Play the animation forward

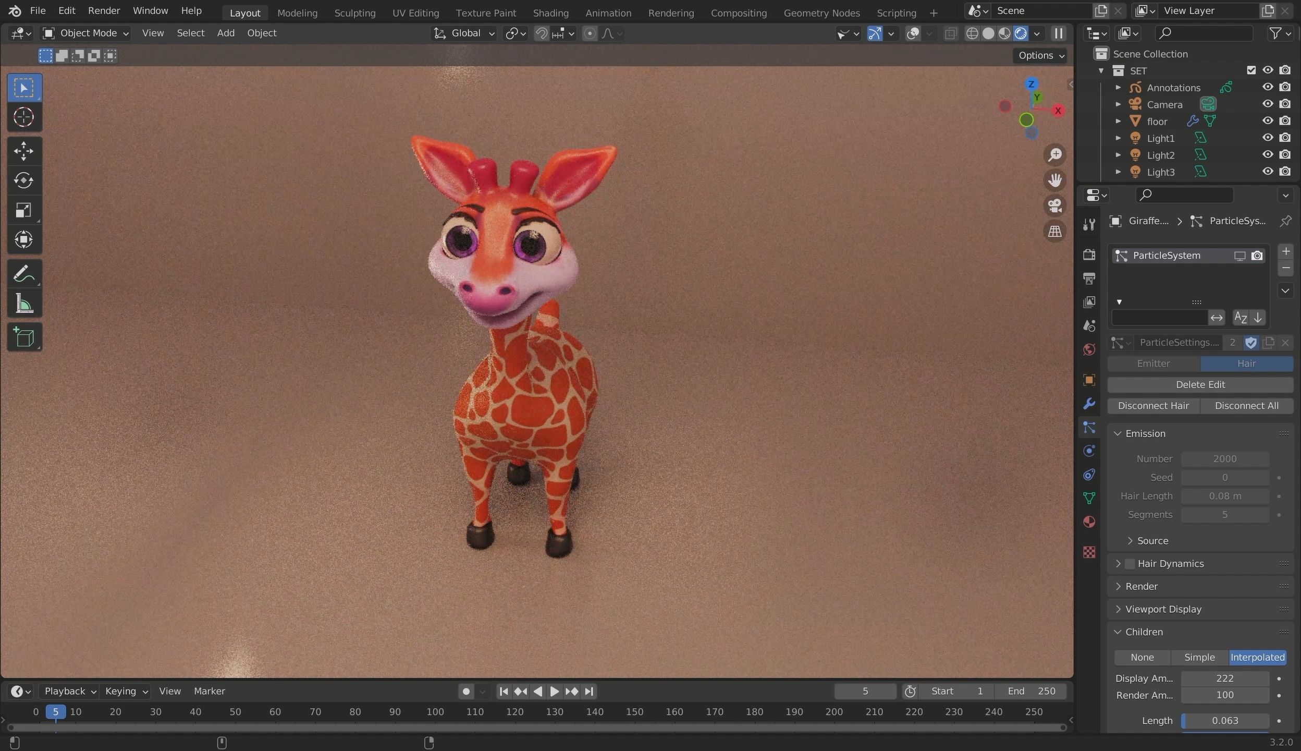[555, 692]
